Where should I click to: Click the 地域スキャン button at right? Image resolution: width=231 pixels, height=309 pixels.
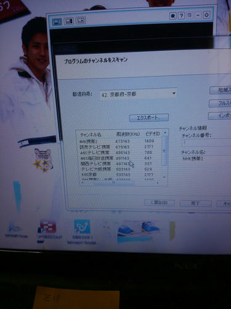[x=221, y=90]
